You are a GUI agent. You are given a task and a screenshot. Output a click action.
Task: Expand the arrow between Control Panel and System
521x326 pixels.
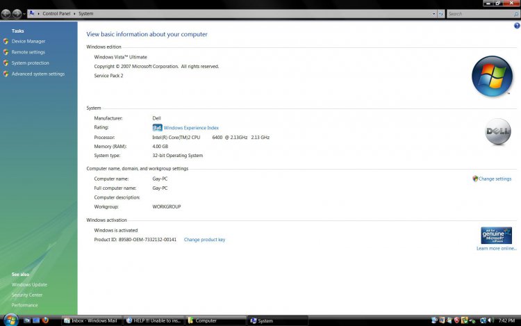coord(74,14)
